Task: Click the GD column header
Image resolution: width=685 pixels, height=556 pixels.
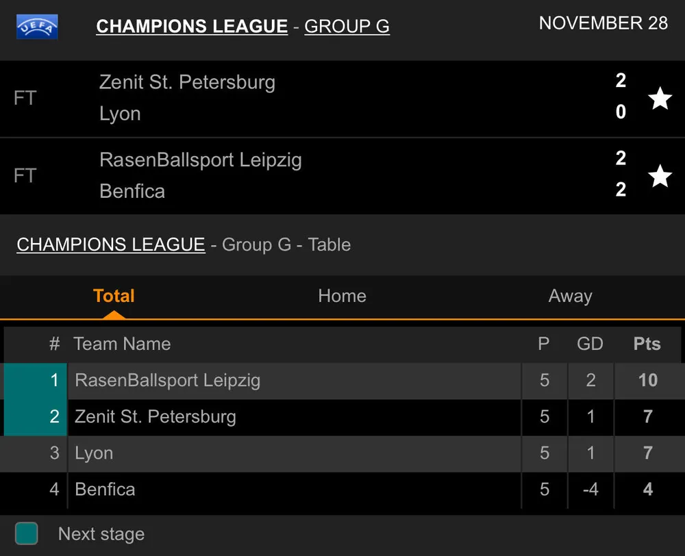Action: click(x=590, y=344)
